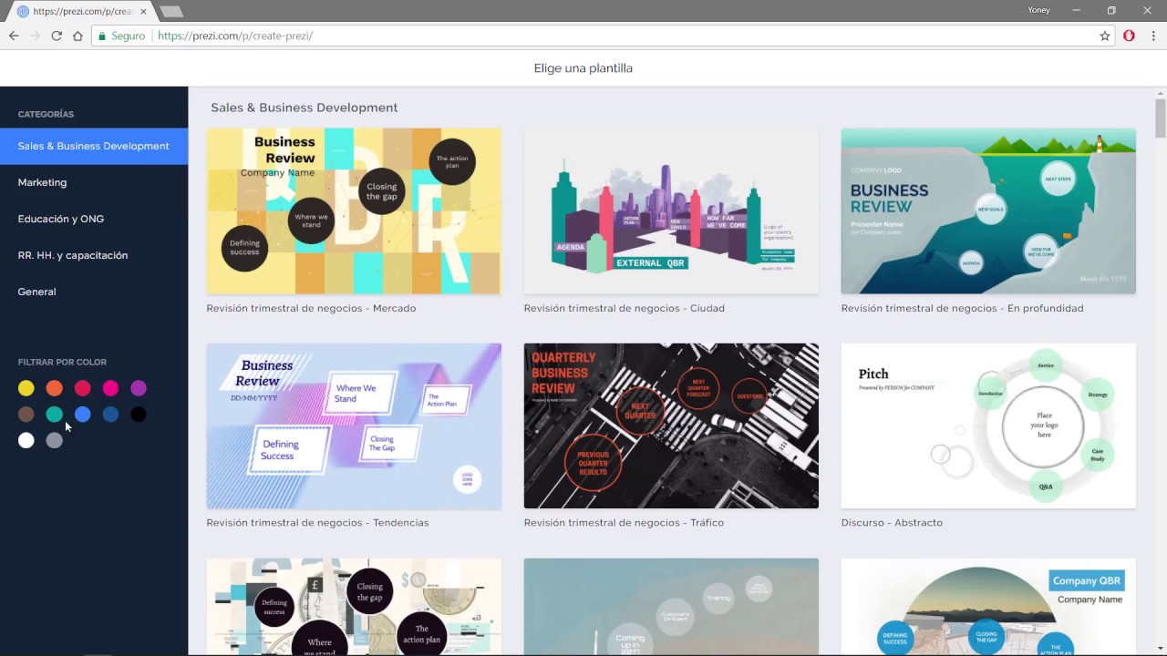Click 'Revisión trimestral de negocios - Tráfico' caption
This screenshot has height=656, width=1167.
coord(624,523)
